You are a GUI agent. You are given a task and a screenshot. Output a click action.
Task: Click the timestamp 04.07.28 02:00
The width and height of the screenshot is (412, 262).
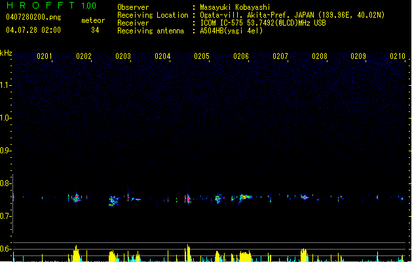tap(33, 30)
